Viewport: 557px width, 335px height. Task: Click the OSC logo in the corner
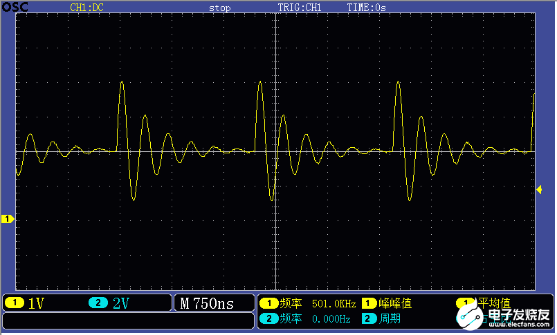(x=15, y=7)
